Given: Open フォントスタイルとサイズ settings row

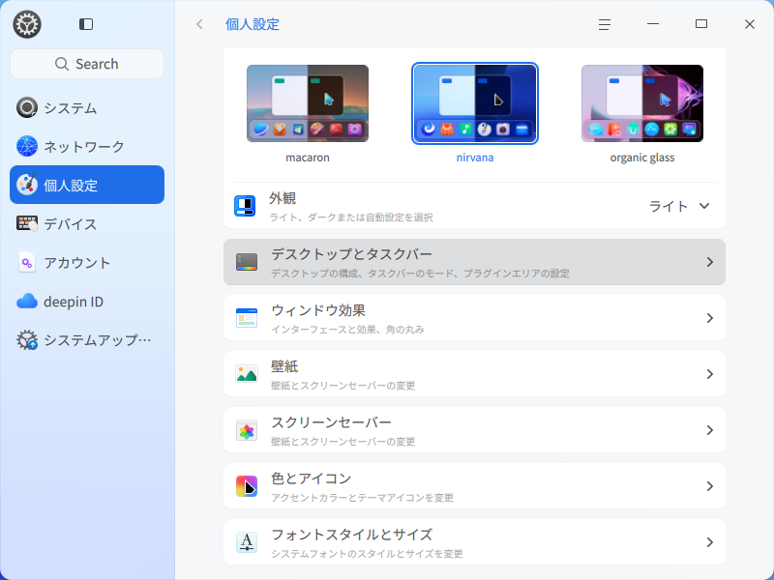Looking at the screenshot, I should tap(474, 542).
